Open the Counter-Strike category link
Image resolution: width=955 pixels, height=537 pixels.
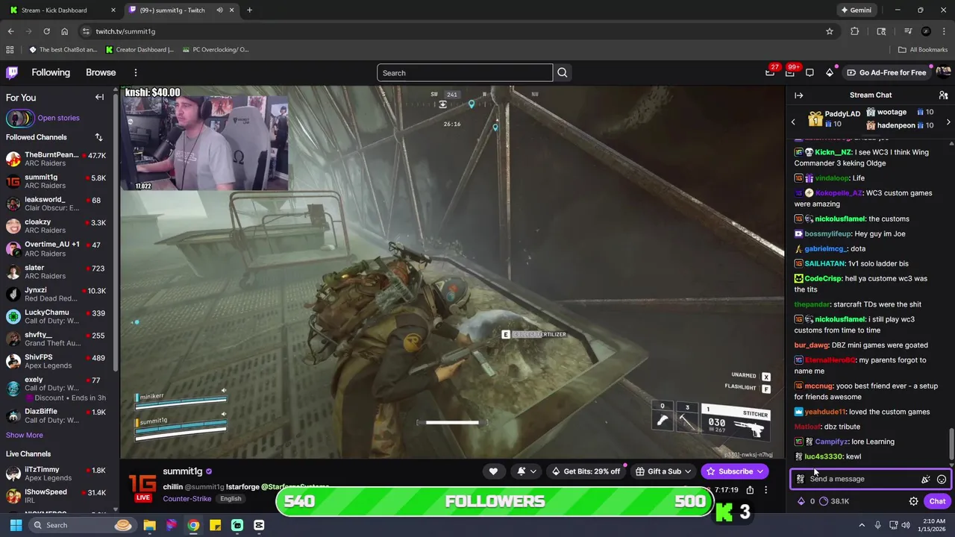(187, 498)
